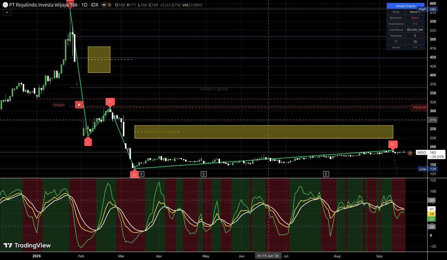
Task: Click the 310 invalidation value
Action: pyautogui.click(x=415, y=24)
